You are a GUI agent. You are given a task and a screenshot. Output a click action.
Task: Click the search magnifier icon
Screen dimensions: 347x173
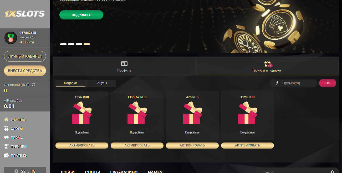tap(333, 172)
